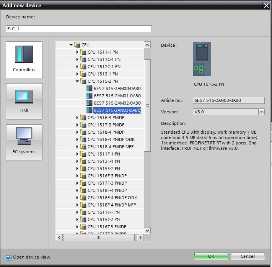272x267 pixels.
Task: Click the CPU 1512C-1 PN folder icon
Action: 83,67
